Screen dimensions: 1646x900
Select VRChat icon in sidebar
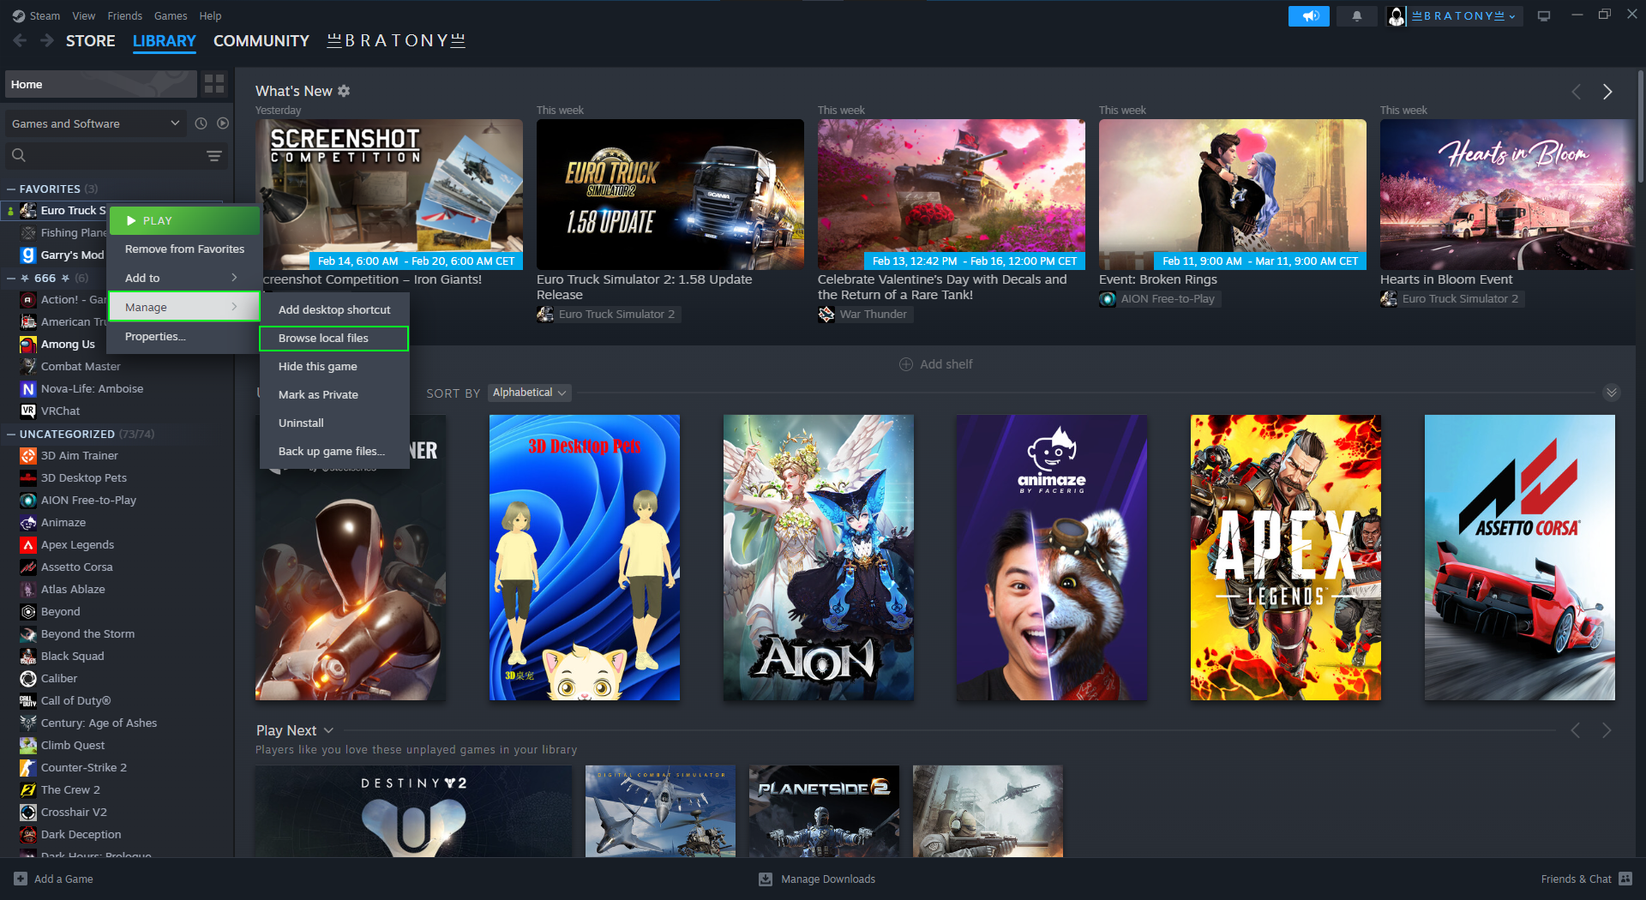(x=28, y=411)
